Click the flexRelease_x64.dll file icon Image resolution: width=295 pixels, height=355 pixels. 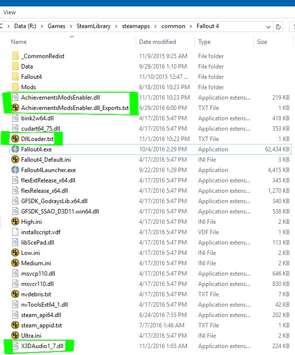15,191
